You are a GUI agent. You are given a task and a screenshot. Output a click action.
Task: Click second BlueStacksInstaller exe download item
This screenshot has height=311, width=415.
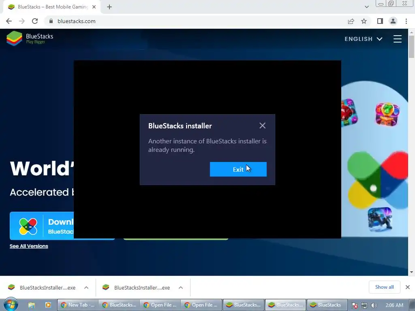pyautogui.click(x=137, y=288)
